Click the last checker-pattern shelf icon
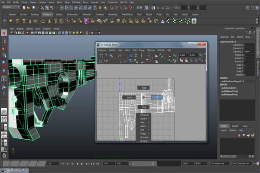The height and width of the screenshot is (173, 260). [x=194, y=21]
